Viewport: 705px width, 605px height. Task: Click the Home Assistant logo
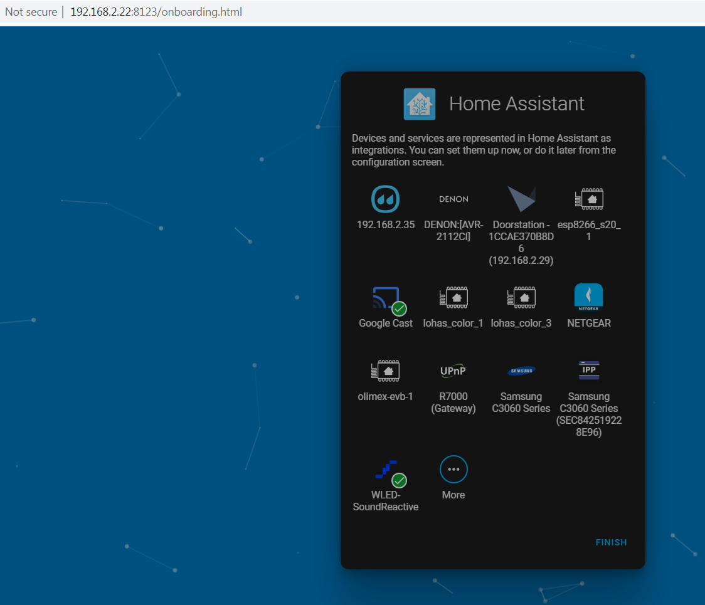419,103
